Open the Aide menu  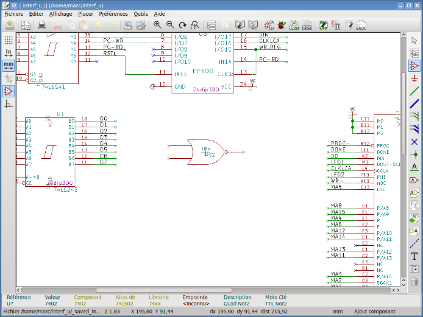(x=159, y=13)
